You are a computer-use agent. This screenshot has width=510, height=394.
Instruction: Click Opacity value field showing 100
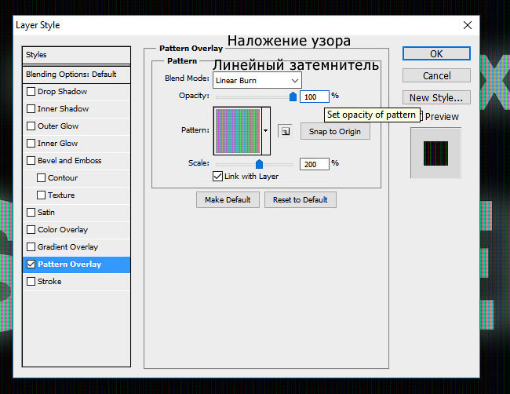click(314, 97)
